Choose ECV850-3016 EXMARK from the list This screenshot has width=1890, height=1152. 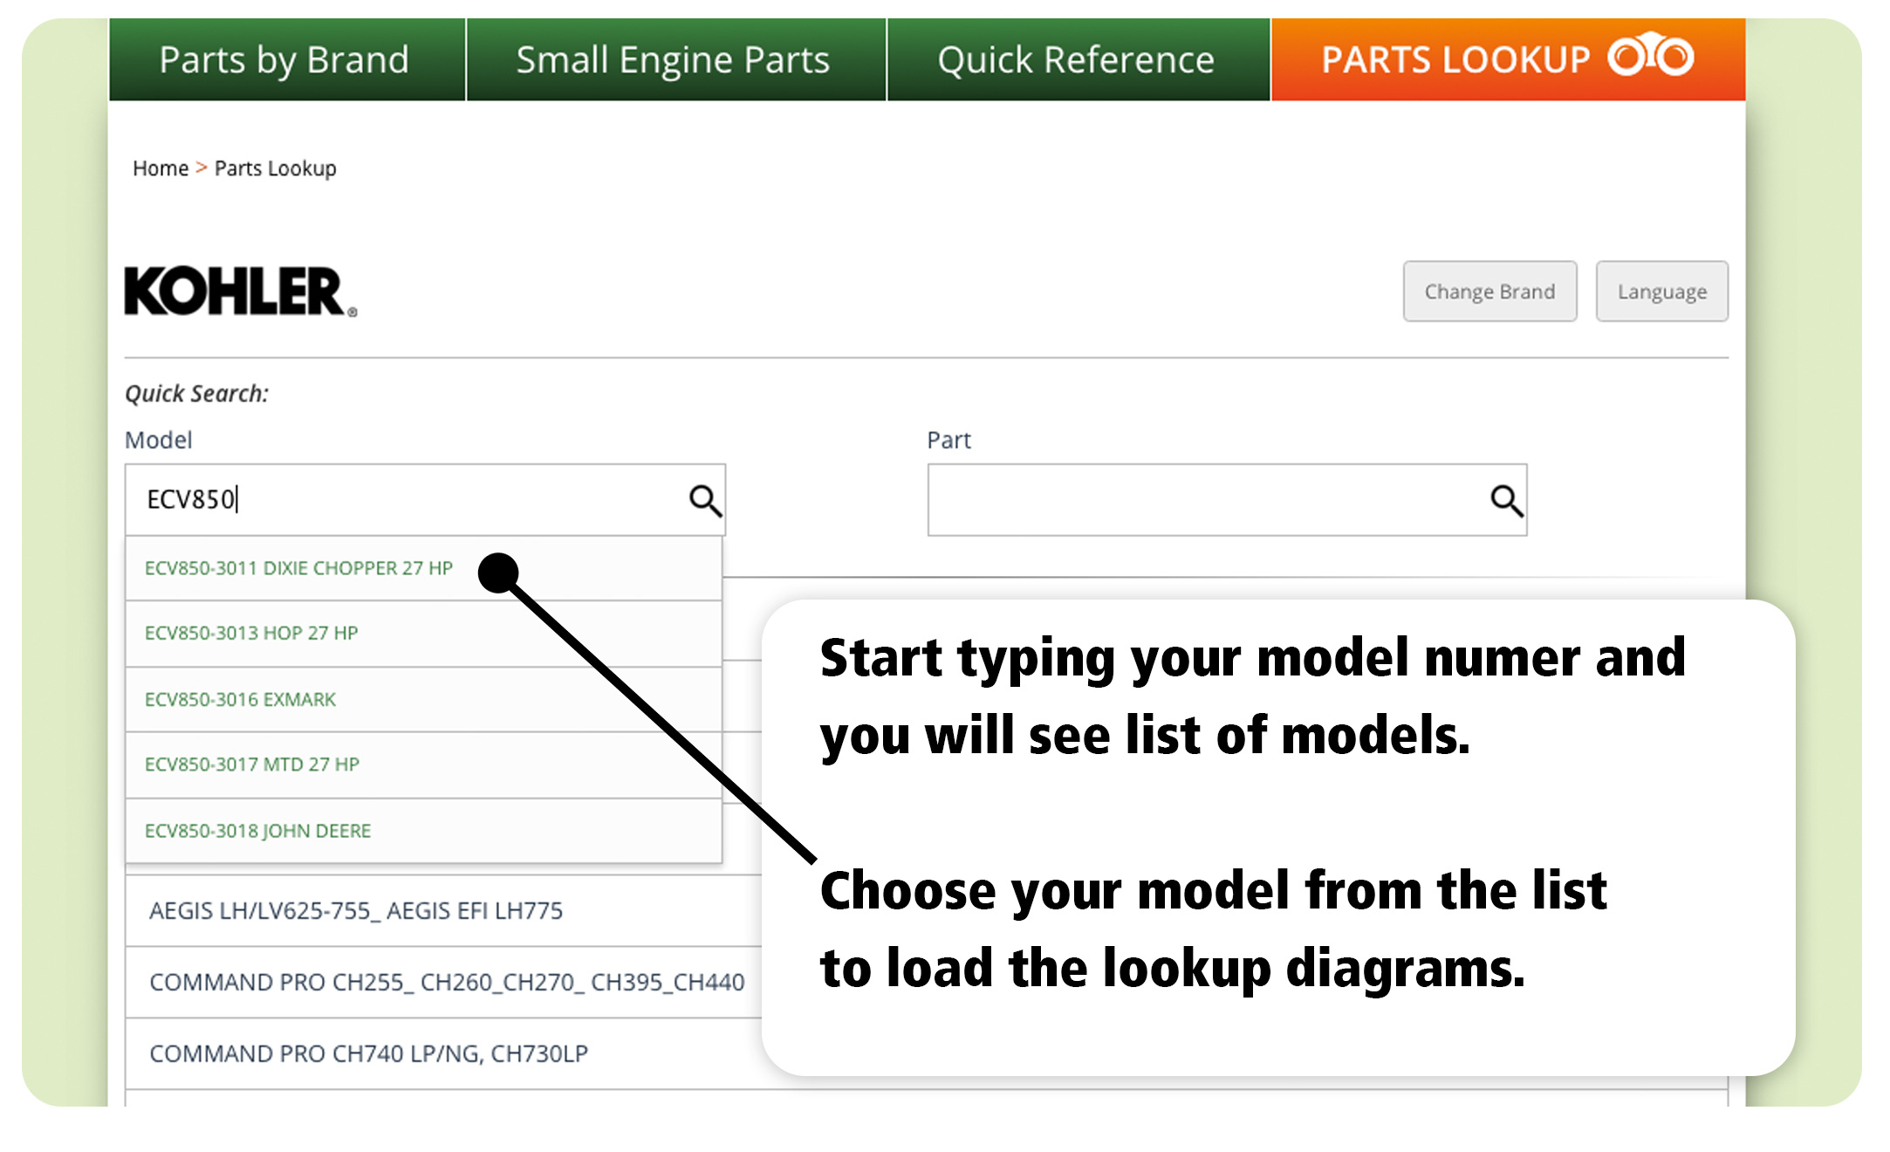(x=423, y=700)
